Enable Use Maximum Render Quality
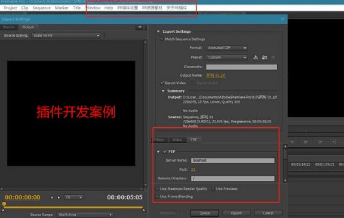Viewport: 344px width, 218px height. click(x=157, y=189)
